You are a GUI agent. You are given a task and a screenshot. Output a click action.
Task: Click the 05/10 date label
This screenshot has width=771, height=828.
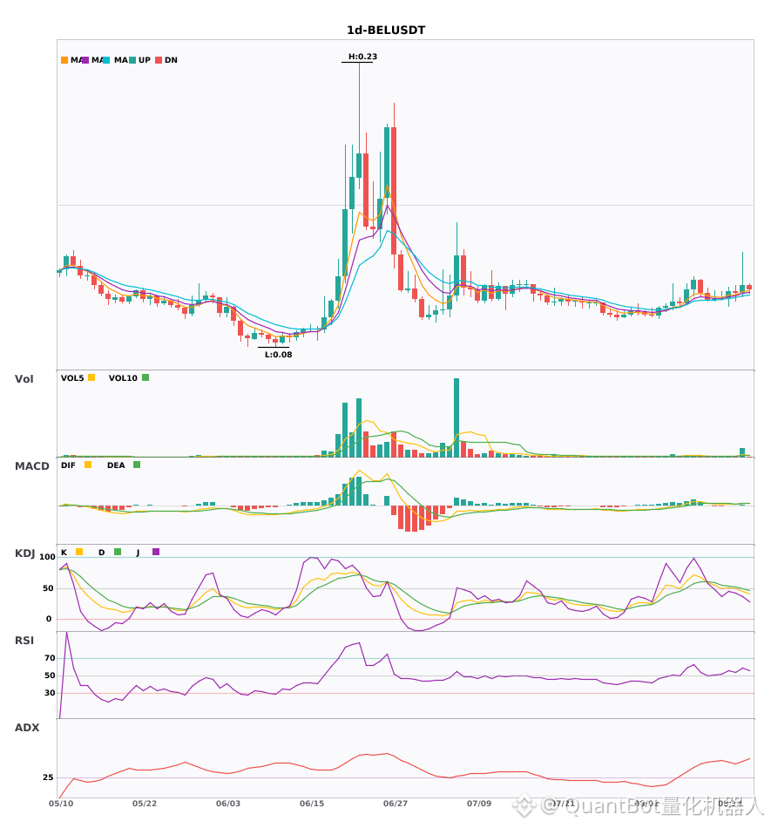61,804
